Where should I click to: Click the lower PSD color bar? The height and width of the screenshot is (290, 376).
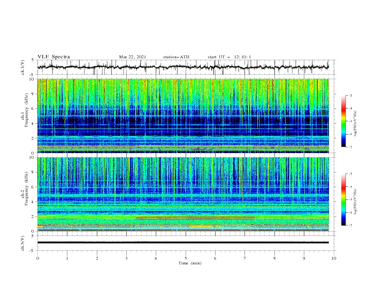(344, 199)
